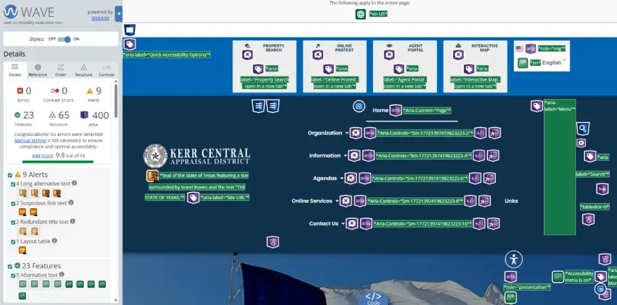Image resolution: width=617 pixels, height=305 pixels.
Task: Click the Links text in the navigation
Action: point(511,201)
